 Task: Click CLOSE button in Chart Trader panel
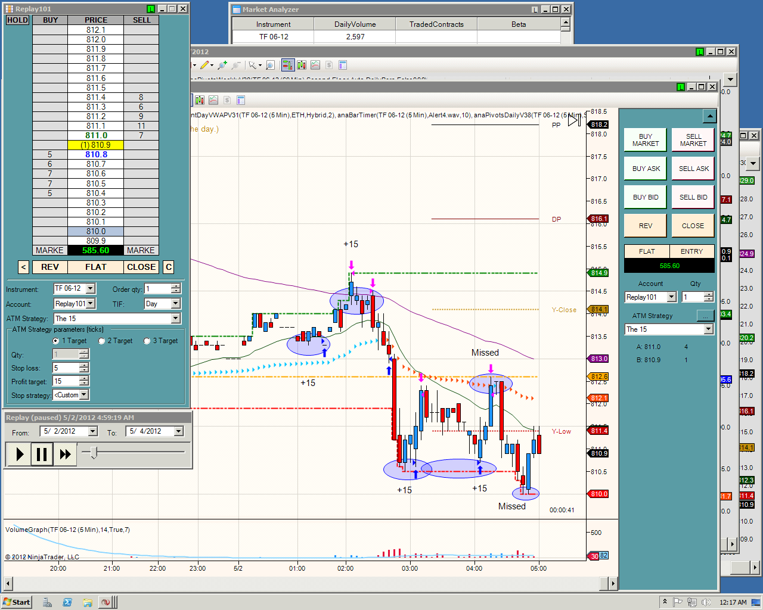pyautogui.click(x=693, y=226)
